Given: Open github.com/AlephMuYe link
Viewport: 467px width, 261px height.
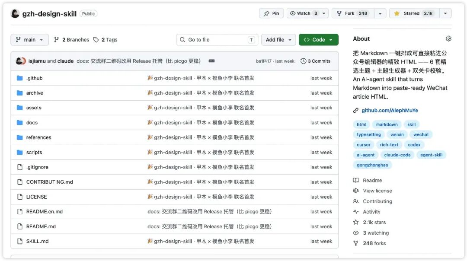Looking at the screenshot, I should click(390, 111).
